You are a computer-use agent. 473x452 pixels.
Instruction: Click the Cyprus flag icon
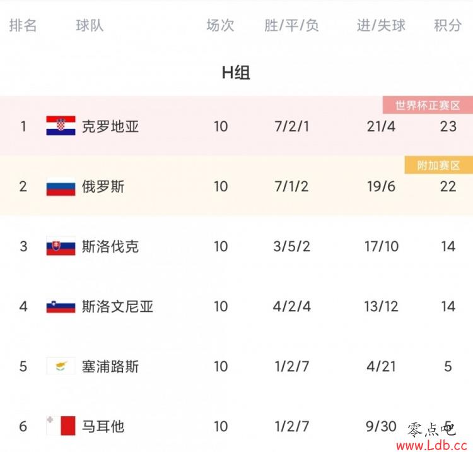[61, 366]
